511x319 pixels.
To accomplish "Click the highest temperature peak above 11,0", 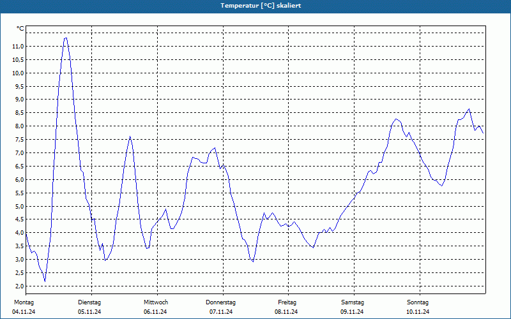I will (66, 38).
